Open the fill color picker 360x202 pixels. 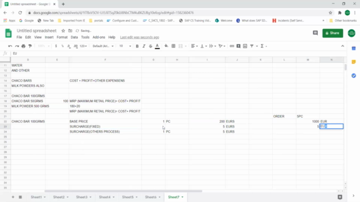click(166, 46)
